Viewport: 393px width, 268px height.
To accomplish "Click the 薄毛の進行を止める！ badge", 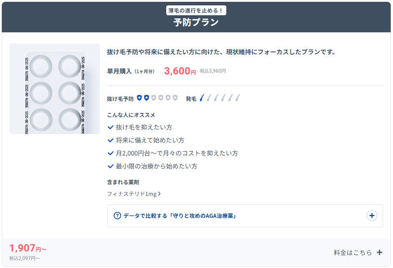I will tap(196, 10).
